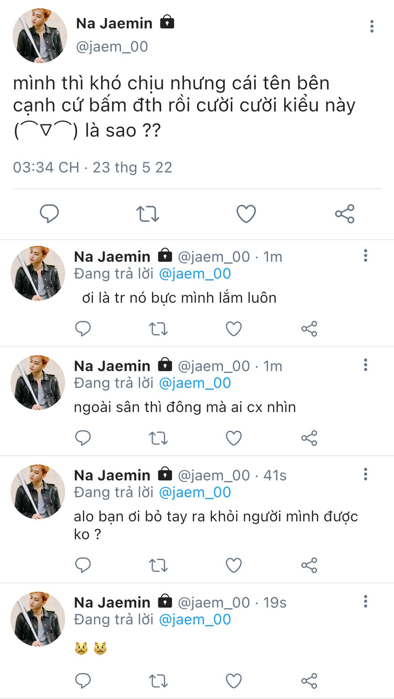Image resolution: width=394 pixels, height=699 pixels.
Task: Retweet the 'alo bạn ơi bỏ tay' reply
Action: (158, 565)
